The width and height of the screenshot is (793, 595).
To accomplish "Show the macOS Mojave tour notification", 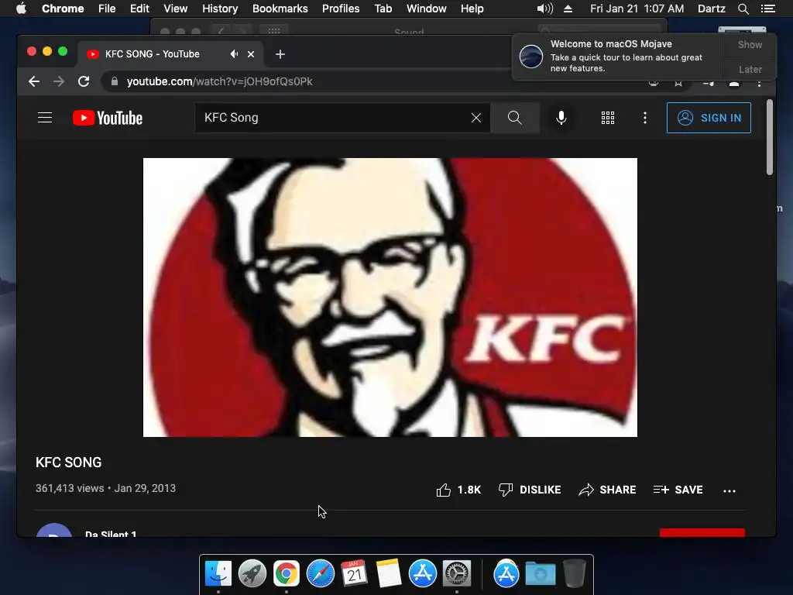I will 750,44.
